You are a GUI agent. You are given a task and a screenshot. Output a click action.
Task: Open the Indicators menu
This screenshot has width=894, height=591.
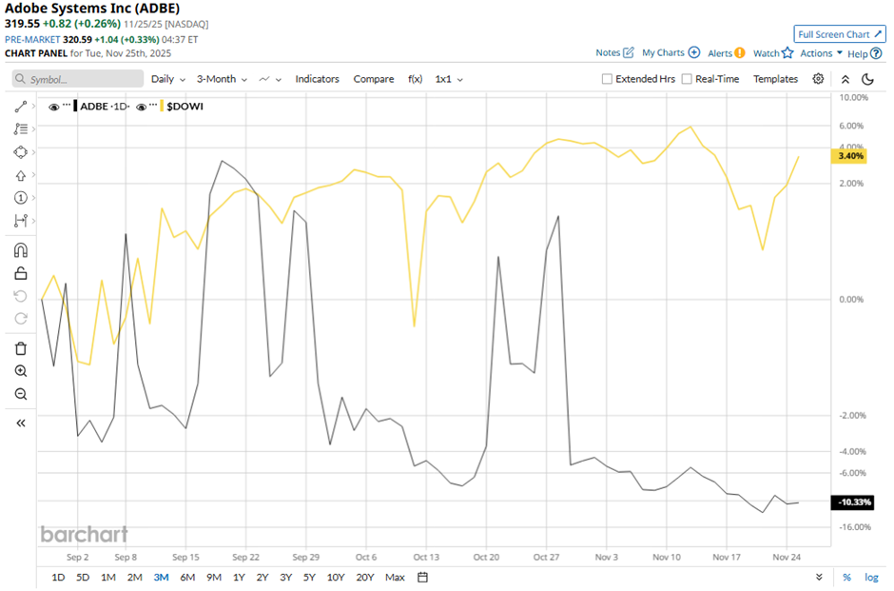pyautogui.click(x=317, y=79)
